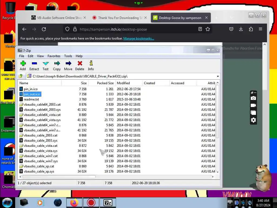Viewport: 277px width, 208px height.
Task: Sort by Modified column header
Action: coord(129,83)
